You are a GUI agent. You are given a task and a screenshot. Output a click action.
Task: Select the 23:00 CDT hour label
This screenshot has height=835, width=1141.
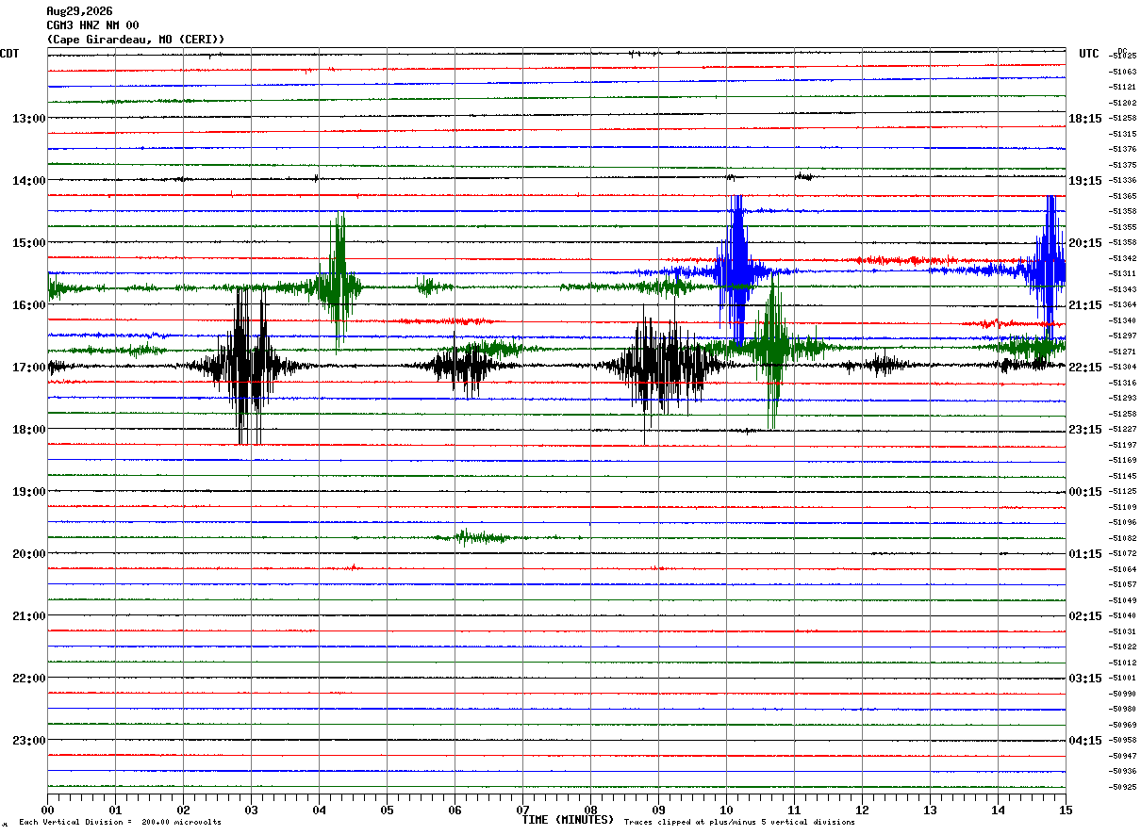29,741
